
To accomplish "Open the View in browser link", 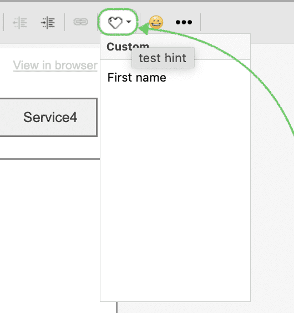I will pyautogui.click(x=55, y=65).
